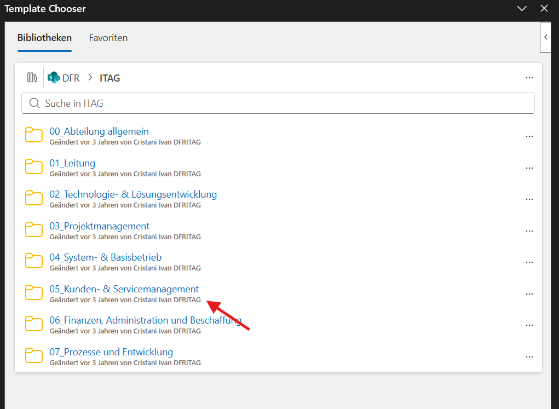Close the Template Chooser pane
Viewport: 559px width, 409px height.
pos(544,9)
